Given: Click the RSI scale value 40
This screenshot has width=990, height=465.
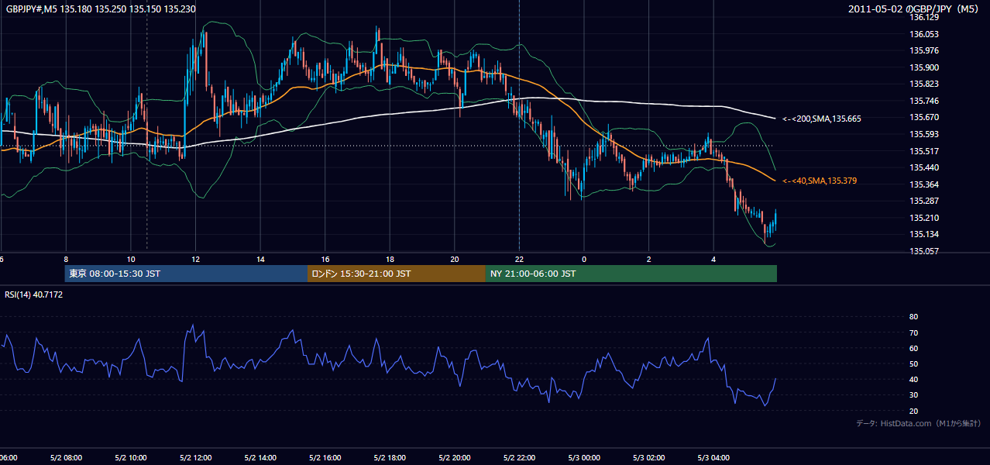Looking at the screenshot, I should tap(913, 379).
